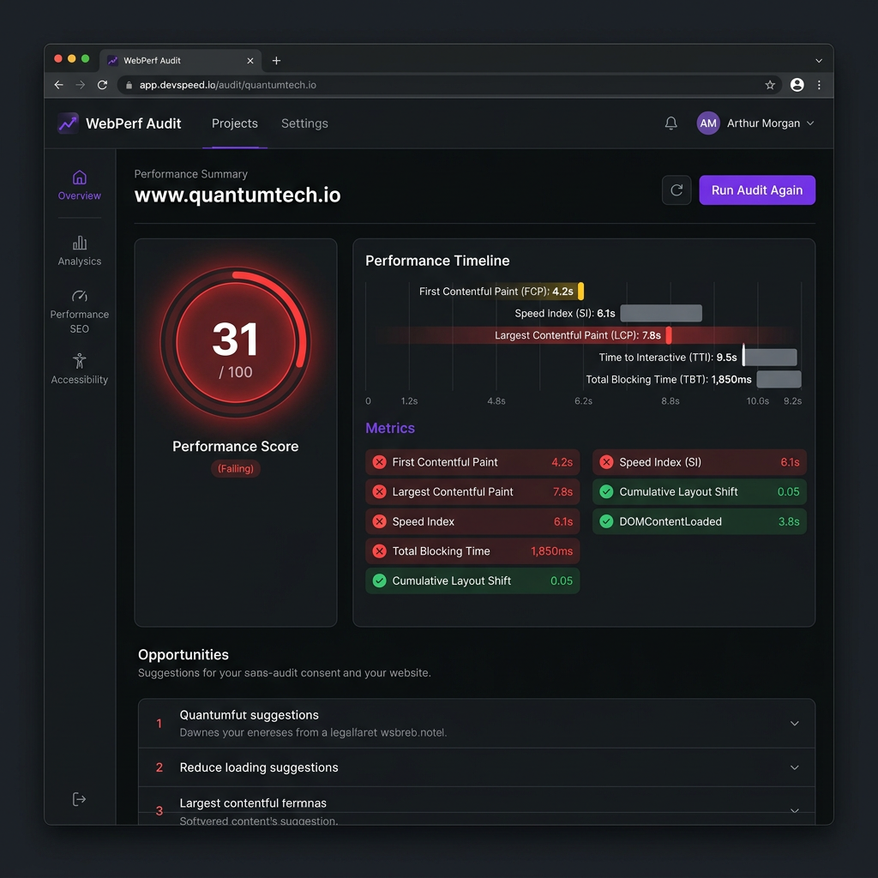The height and width of the screenshot is (878, 878).
Task: Click the fail icon on Speed Index (SI)
Action: pos(606,462)
